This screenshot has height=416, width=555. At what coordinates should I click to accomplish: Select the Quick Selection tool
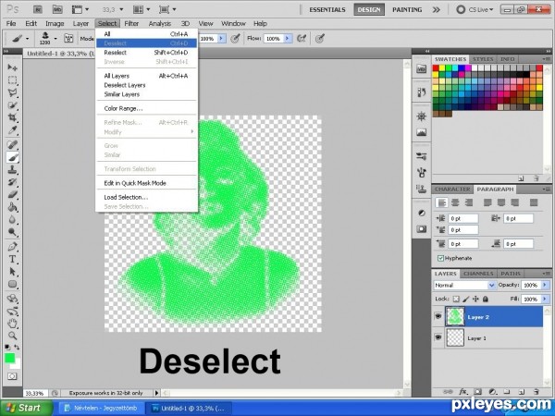tap(12, 105)
